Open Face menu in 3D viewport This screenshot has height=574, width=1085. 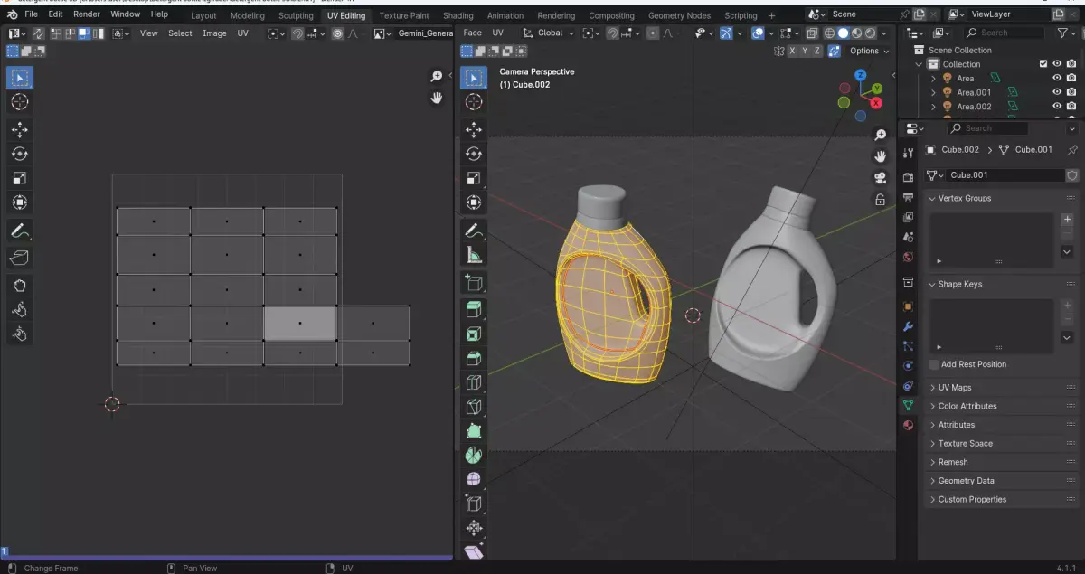point(472,33)
